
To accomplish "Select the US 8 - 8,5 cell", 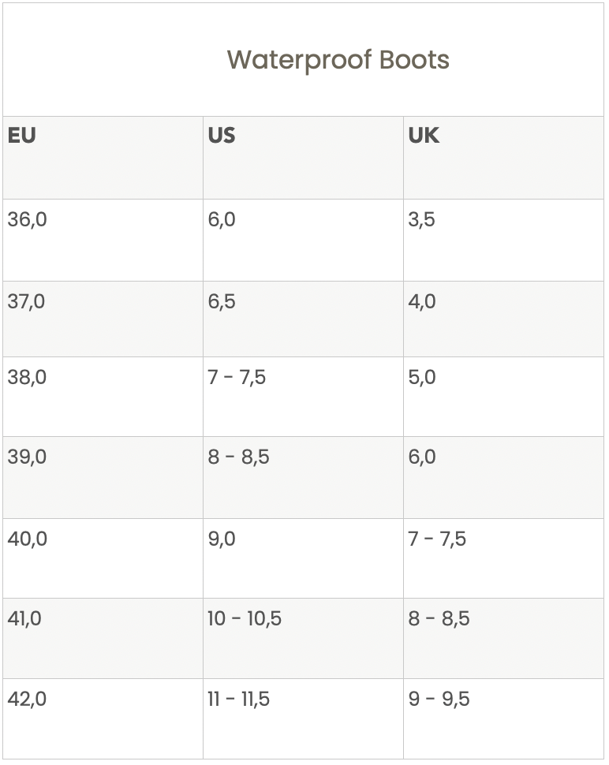I will tap(238, 457).
